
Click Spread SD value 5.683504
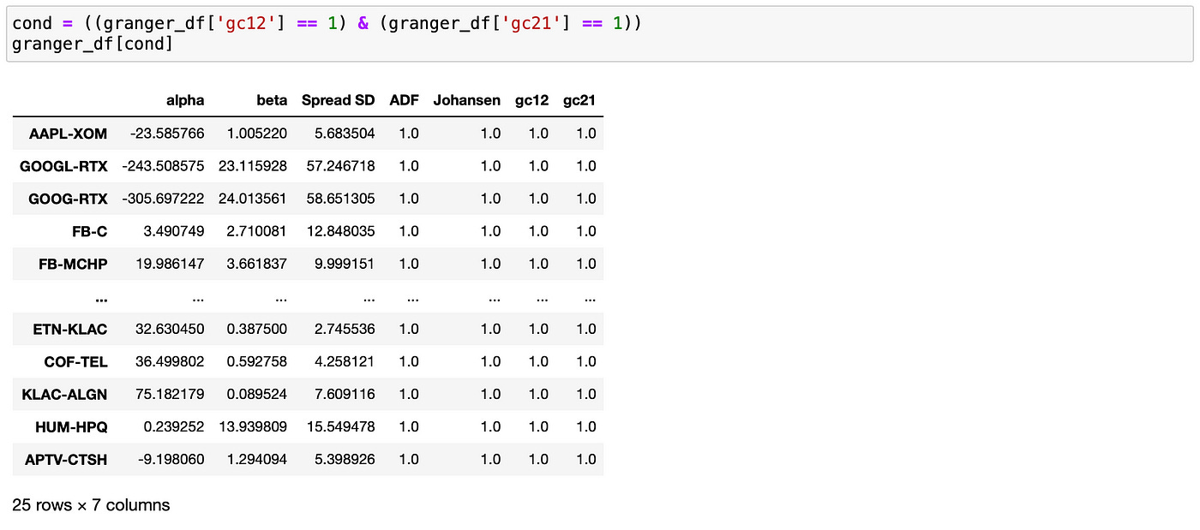click(x=344, y=134)
